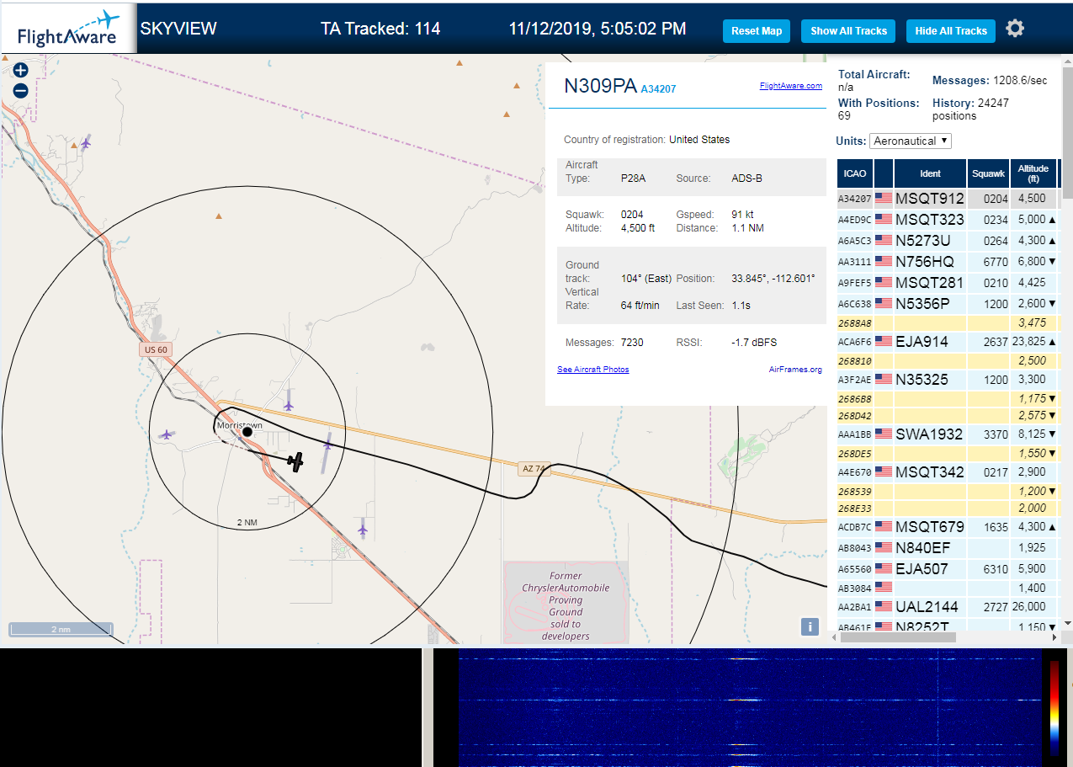Image resolution: width=1073 pixels, height=767 pixels.
Task: Click ICAO code 268810 row
Action: pos(948,360)
